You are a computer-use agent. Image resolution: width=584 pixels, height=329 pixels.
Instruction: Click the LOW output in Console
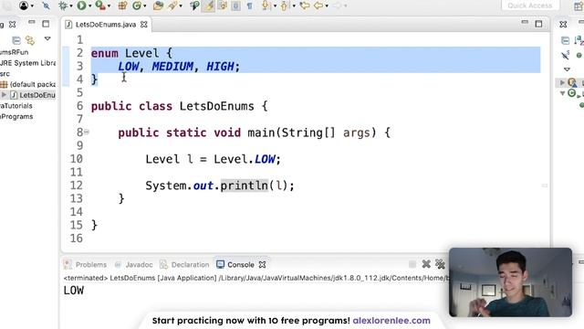73,291
